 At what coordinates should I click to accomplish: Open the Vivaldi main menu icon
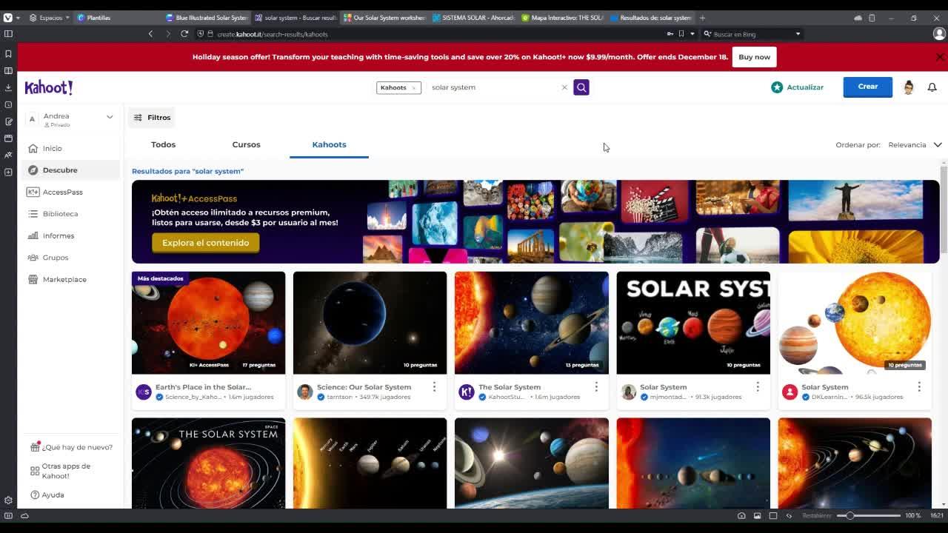click(8, 17)
